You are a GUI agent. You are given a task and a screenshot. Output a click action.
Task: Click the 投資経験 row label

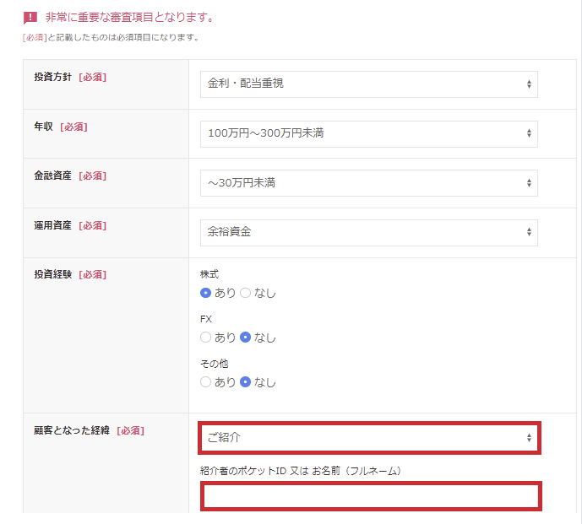(x=53, y=274)
